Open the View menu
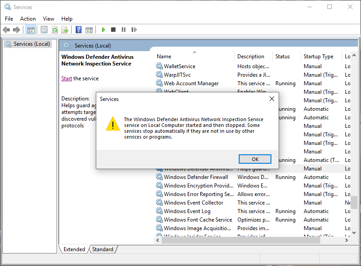The image size is (361, 266). [48, 19]
